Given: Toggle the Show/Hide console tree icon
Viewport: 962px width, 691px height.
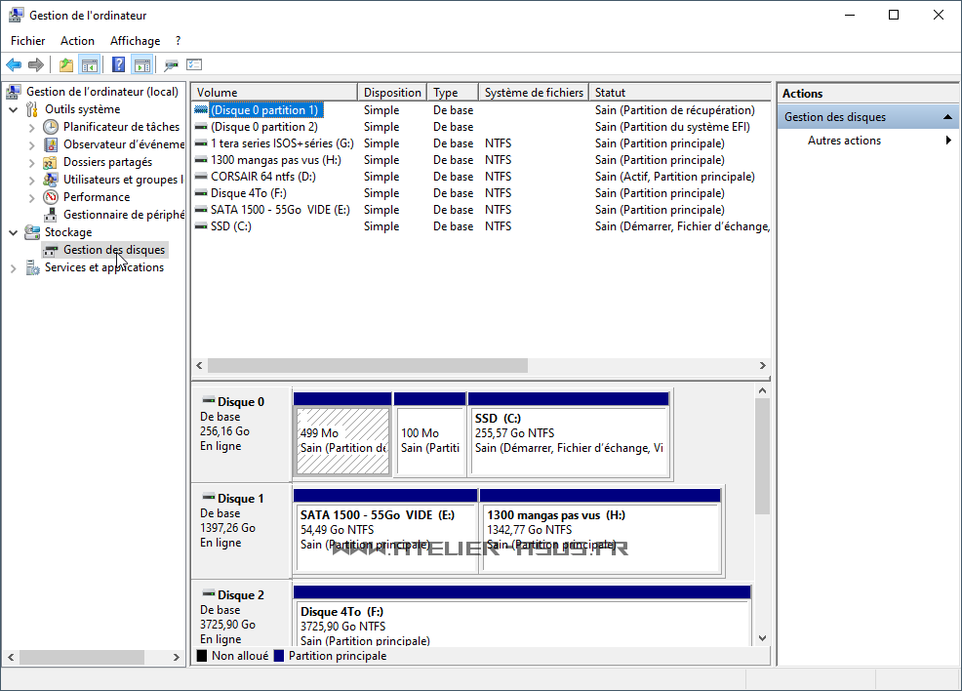Looking at the screenshot, I should coord(90,64).
